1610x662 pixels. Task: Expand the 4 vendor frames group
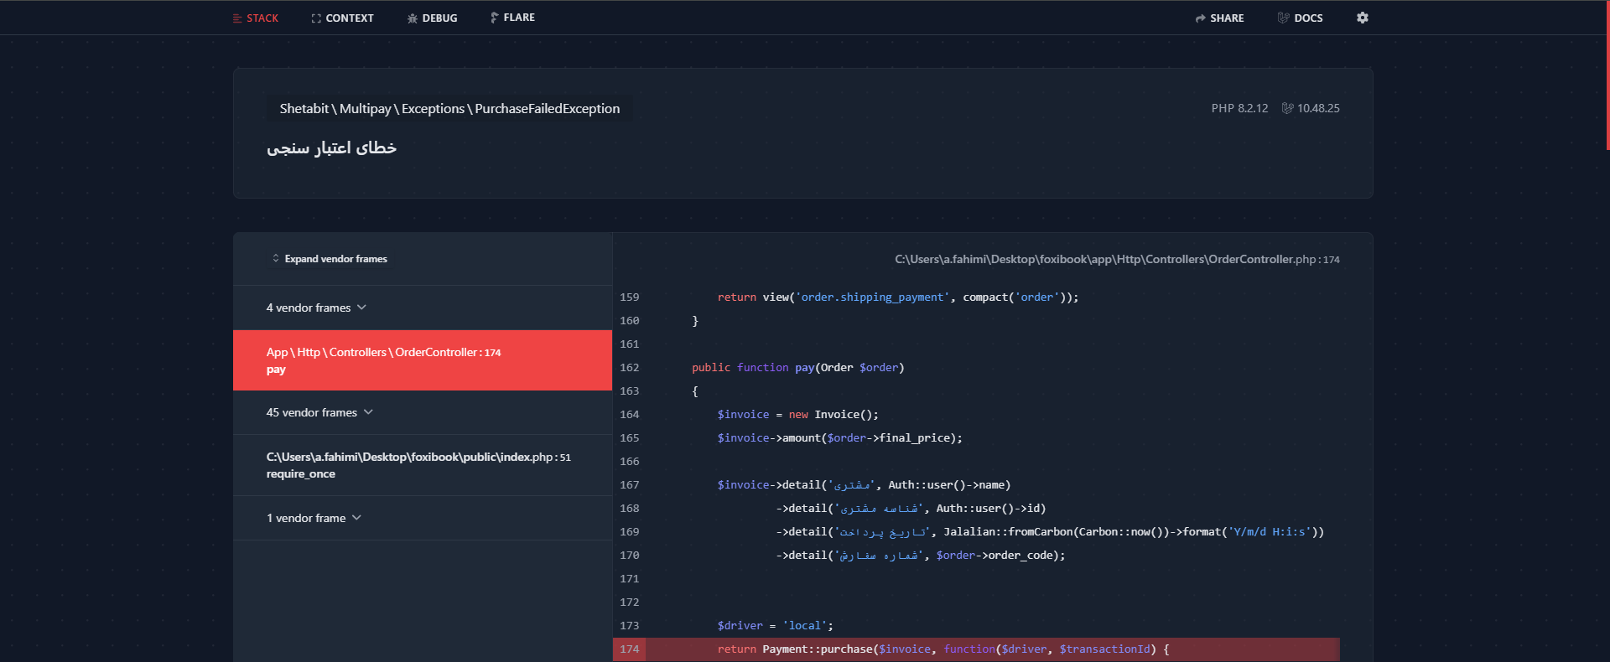tap(316, 308)
